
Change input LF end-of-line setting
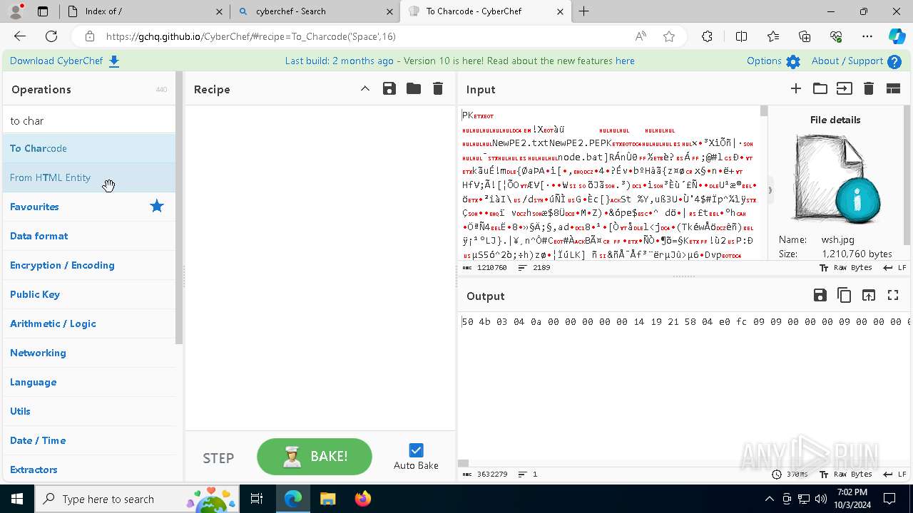(x=894, y=268)
